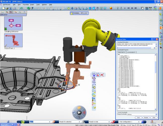This screenshot has width=163, height=126.
Task: Open the Detailing Behavior thumbnail
Action: click(x=13, y=23)
